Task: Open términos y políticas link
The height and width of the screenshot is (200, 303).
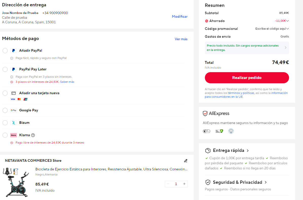Action: pyautogui.click(x=241, y=93)
